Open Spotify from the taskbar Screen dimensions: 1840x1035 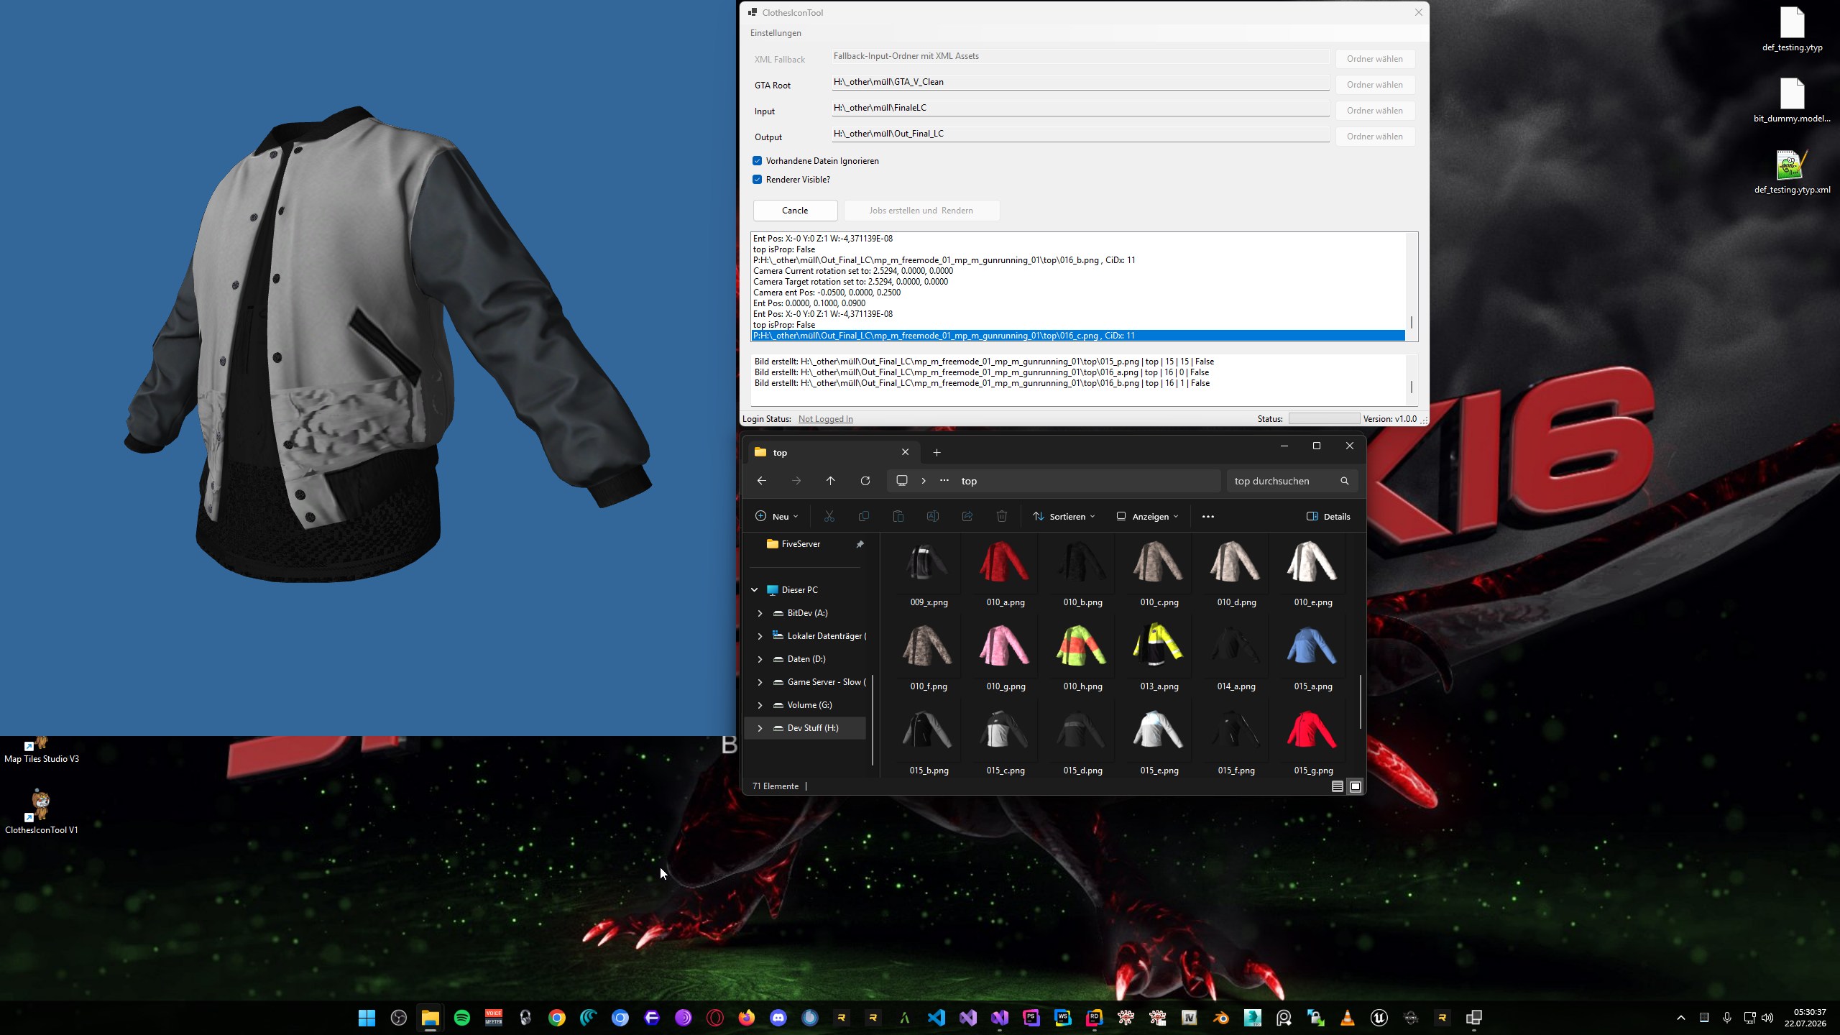click(462, 1017)
